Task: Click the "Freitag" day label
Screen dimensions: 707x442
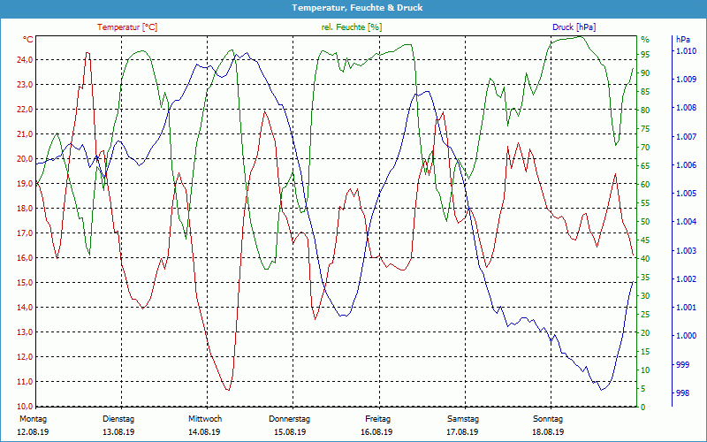Action: pos(378,419)
